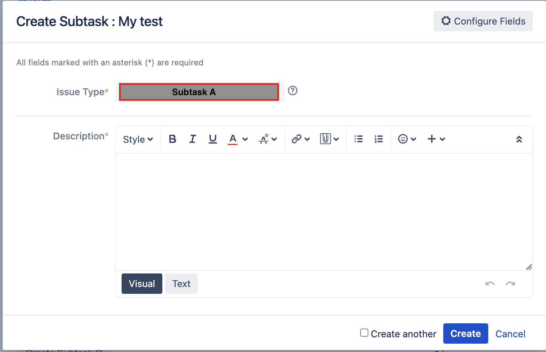The image size is (546, 352).
Task: Open the Style dropdown
Action: point(138,139)
